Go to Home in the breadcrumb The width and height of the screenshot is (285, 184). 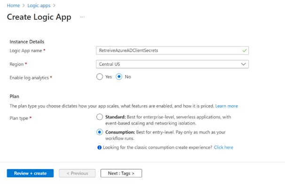pos(13,6)
